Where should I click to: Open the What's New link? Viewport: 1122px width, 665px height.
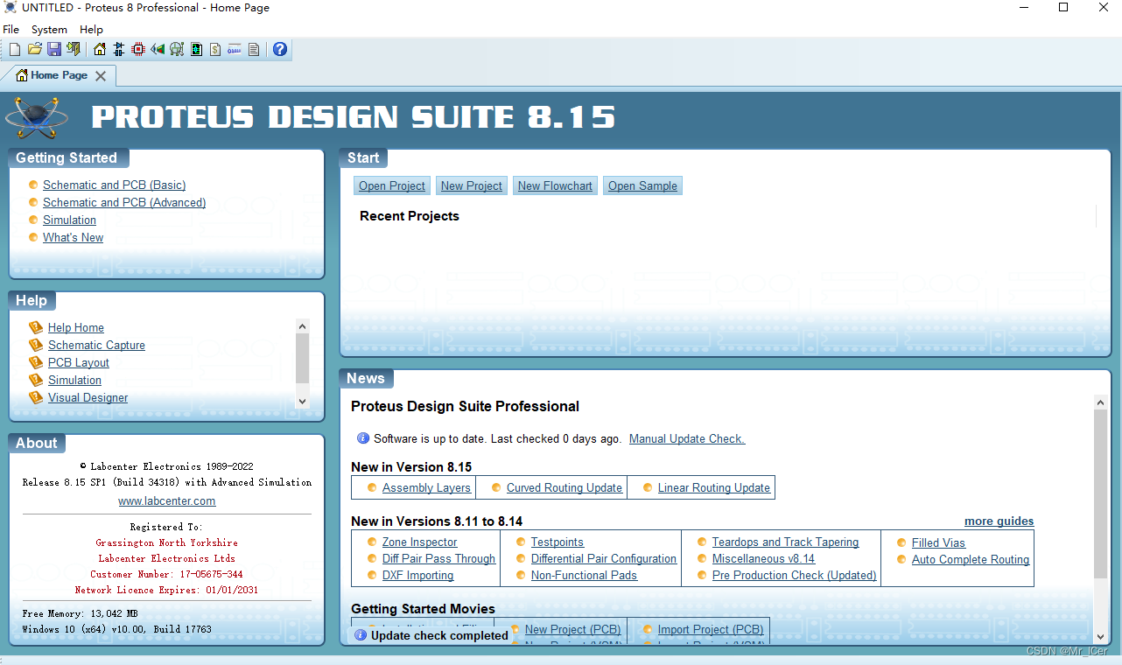pyautogui.click(x=73, y=237)
